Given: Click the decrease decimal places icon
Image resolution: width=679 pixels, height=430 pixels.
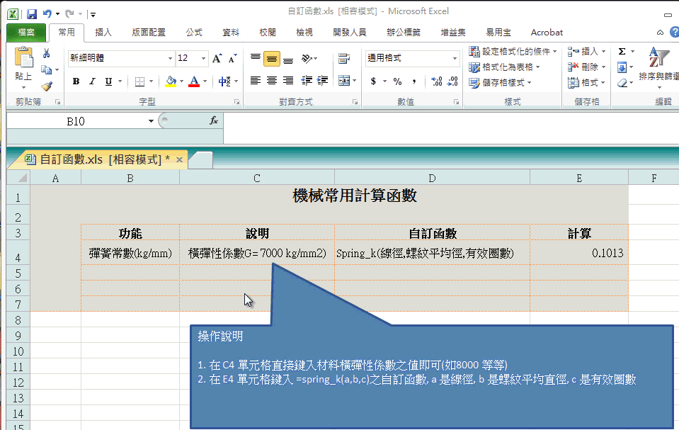Looking at the screenshot, I should pyautogui.click(x=452, y=81).
